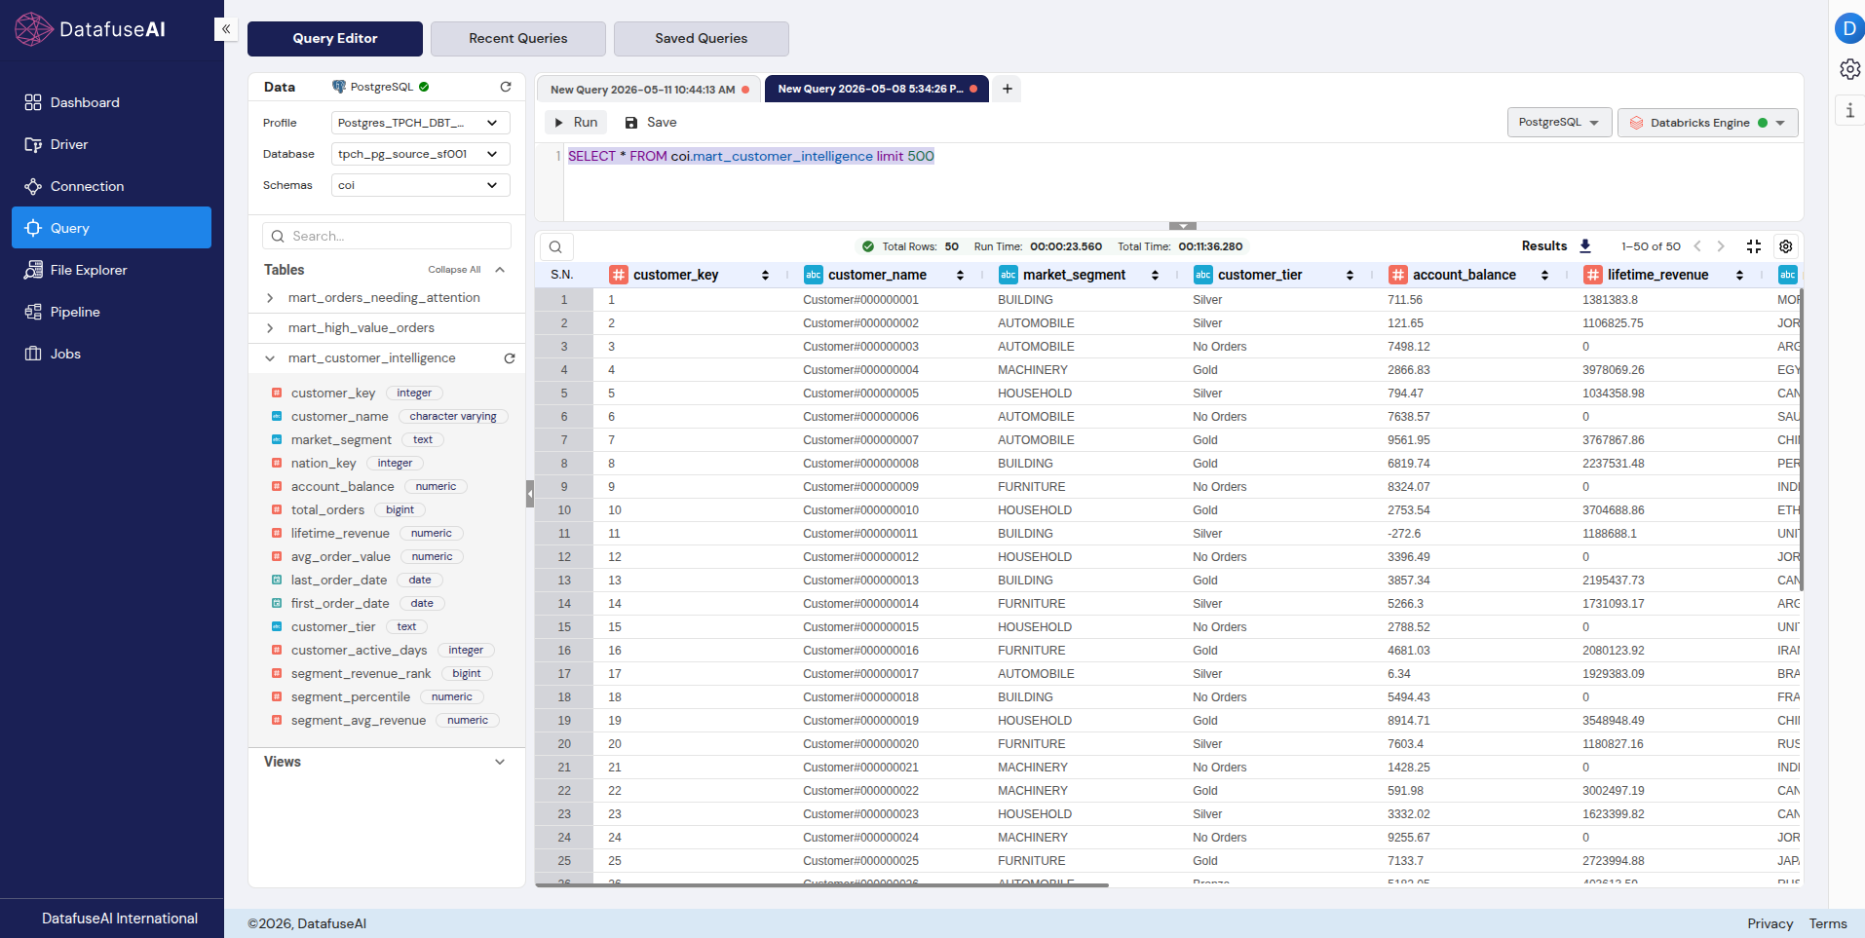The image size is (1865, 938).
Task: Open the PostgreSQL dialect dropdown
Action: [1559, 123]
